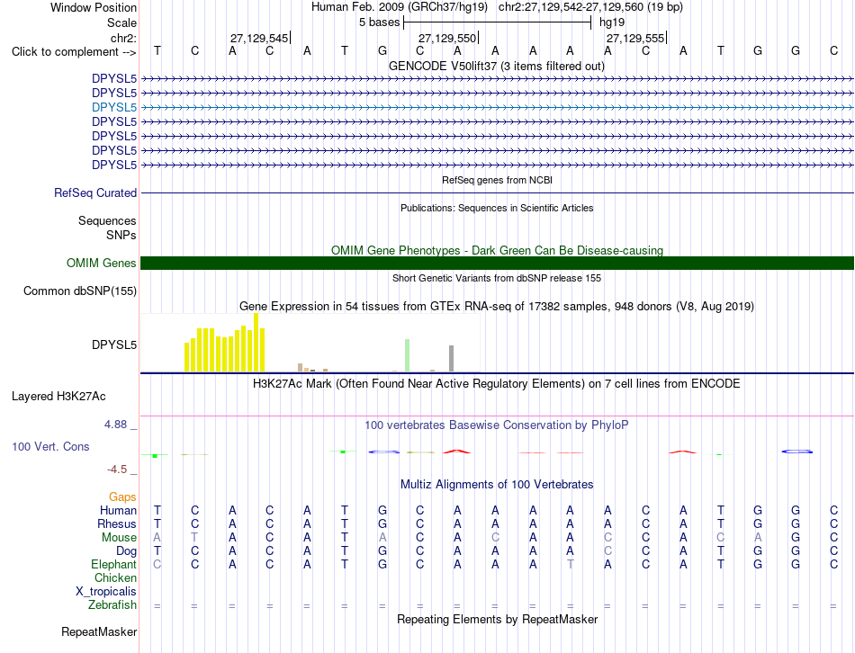The width and height of the screenshot is (855, 653).
Task: Select the 'X_tropicalis' alignment row label
Action: click(x=106, y=592)
